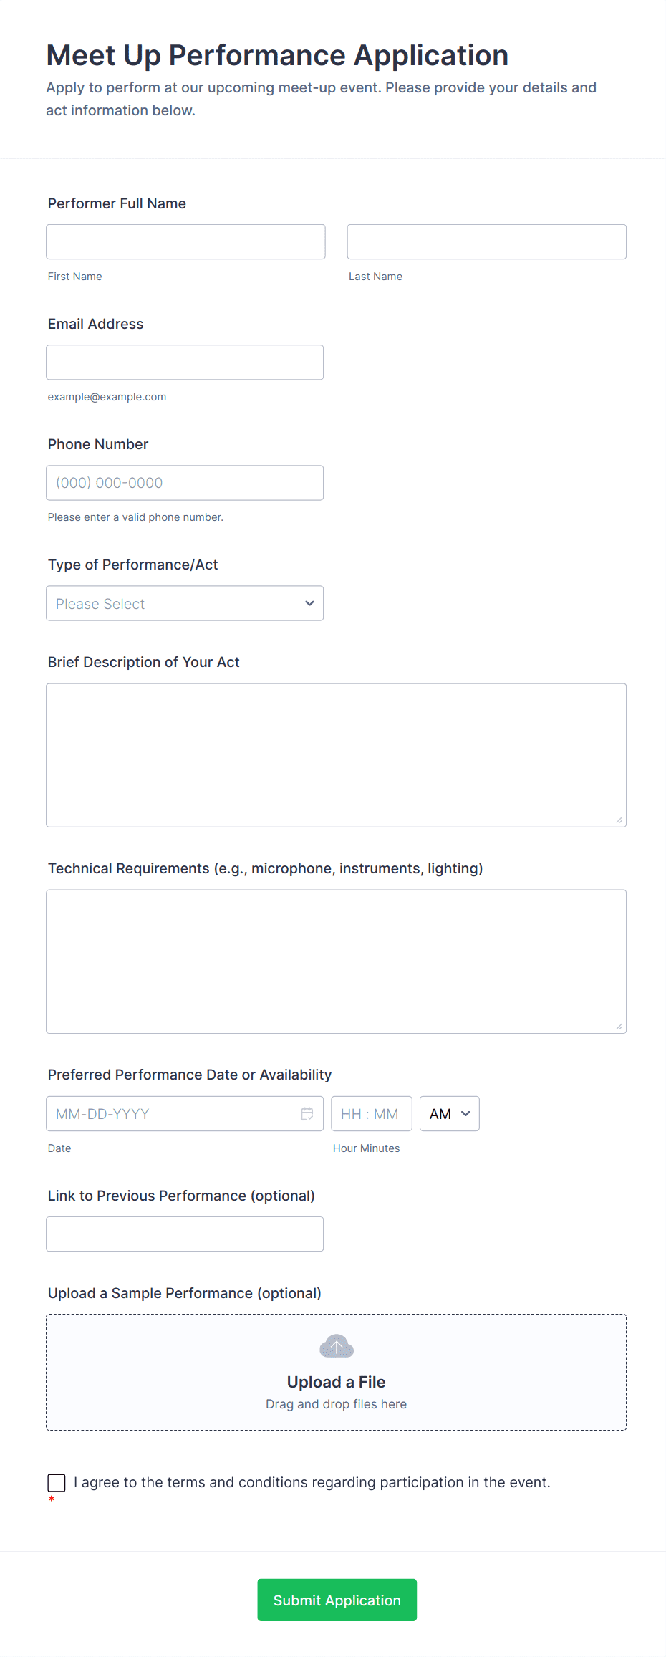Click the Upload a File text
This screenshot has width=666, height=1657.
tap(337, 1382)
